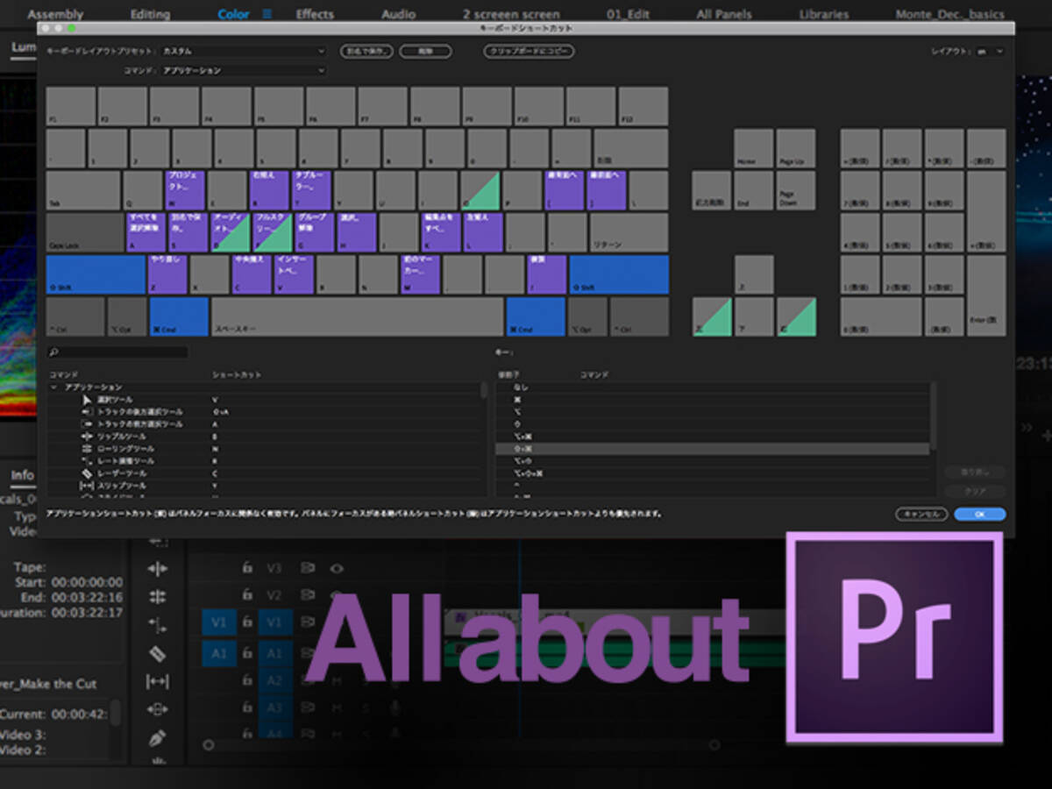Toggle the eye visibility icon on track V3
1052x789 pixels.
pos(337,568)
